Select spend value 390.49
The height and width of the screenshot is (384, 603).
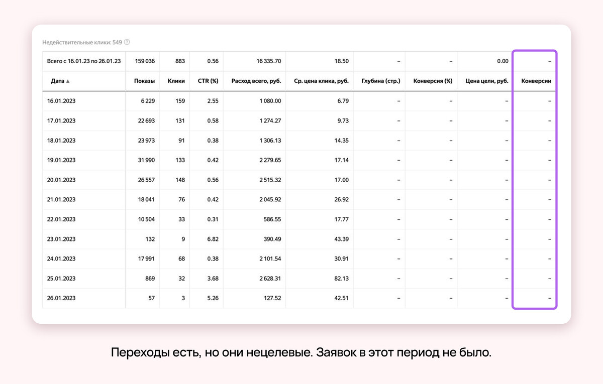tap(272, 239)
